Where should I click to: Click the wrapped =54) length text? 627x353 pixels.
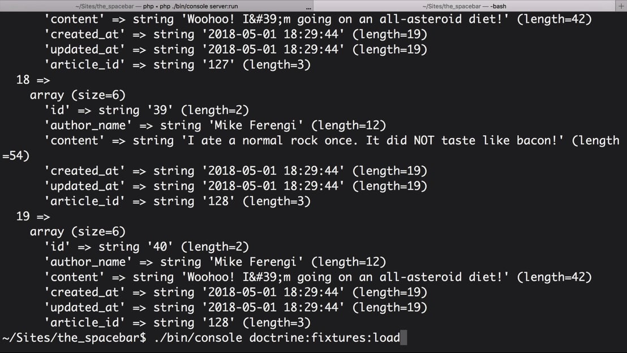coord(16,156)
